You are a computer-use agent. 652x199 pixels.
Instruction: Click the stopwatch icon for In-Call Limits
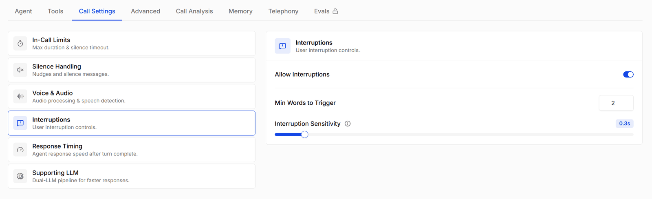tap(20, 44)
